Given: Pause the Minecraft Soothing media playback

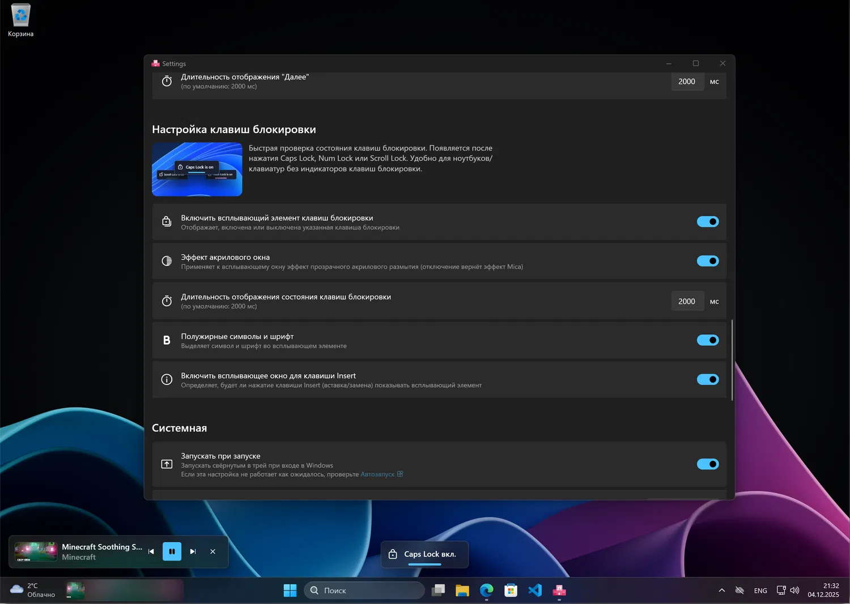Looking at the screenshot, I should click(x=172, y=551).
